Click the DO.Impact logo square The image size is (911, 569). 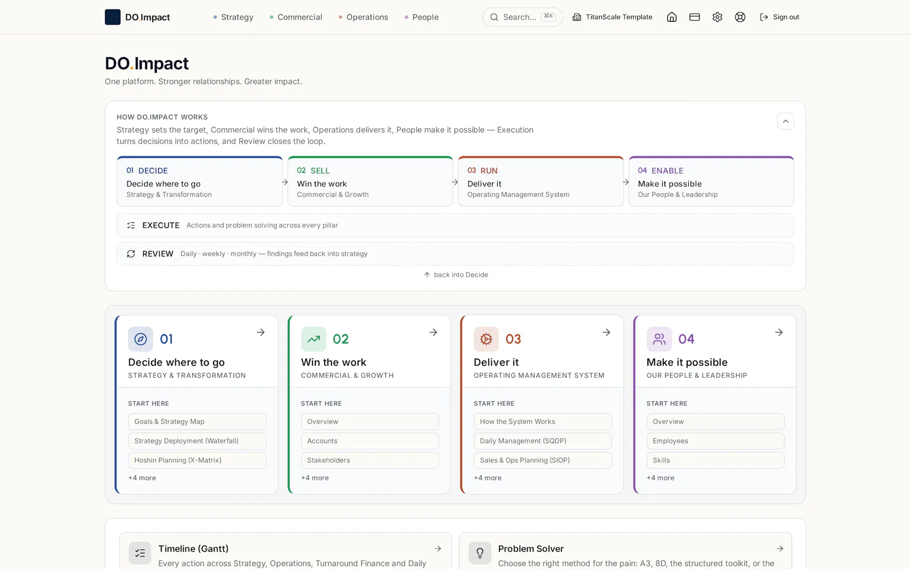tap(113, 17)
